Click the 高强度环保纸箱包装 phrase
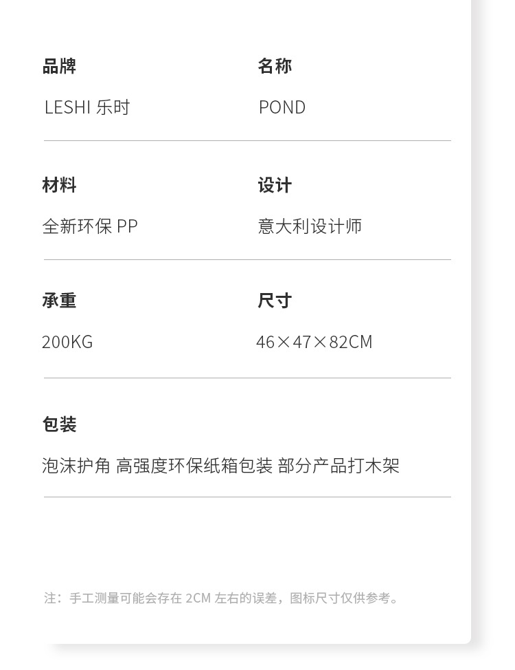Viewport: 515px width, 670px height. coord(194,466)
